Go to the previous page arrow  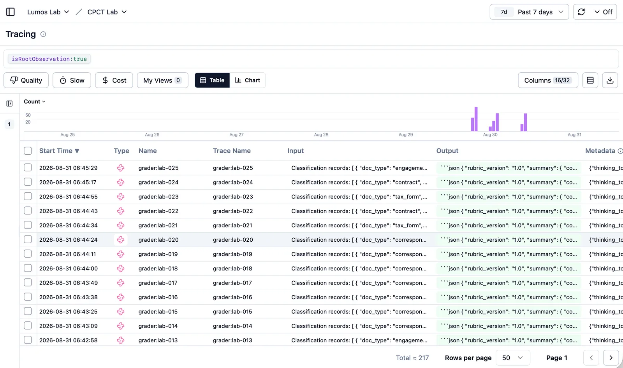[591, 358]
